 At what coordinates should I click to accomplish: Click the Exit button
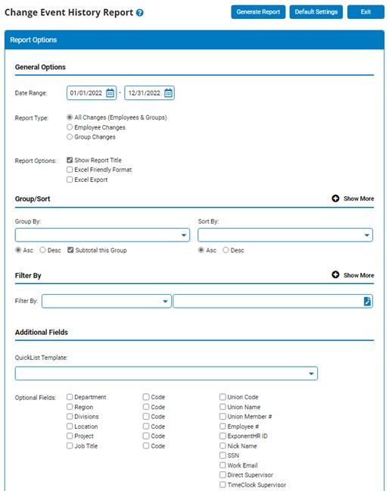[x=366, y=12]
